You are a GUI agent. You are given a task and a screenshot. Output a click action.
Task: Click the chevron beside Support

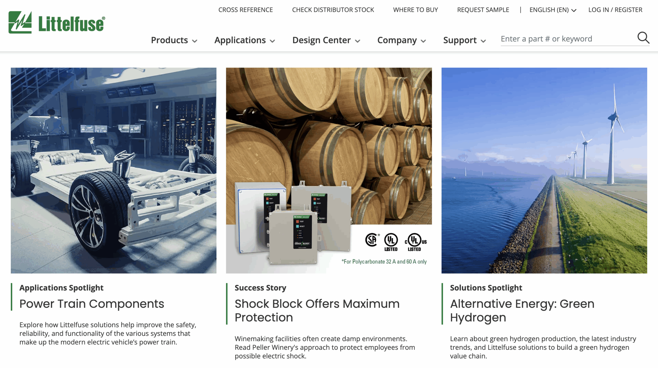click(x=483, y=41)
